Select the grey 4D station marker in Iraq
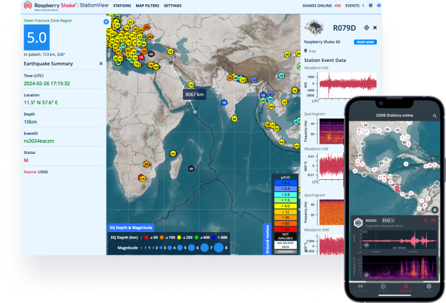446x303 pixels. click(171, 62)
